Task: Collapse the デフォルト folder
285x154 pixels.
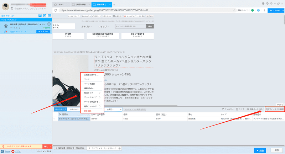Action: click(x=2, y=20)
